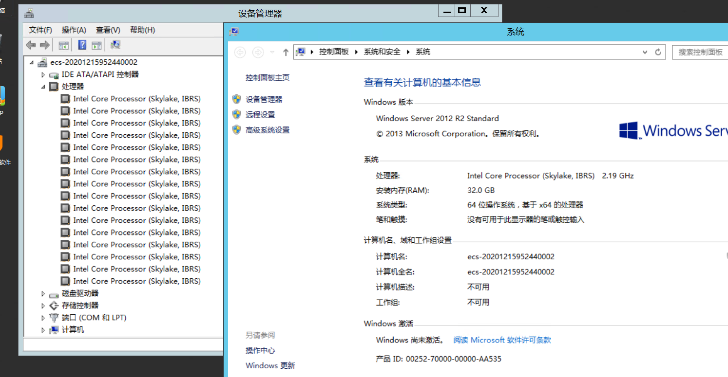Click the computer icon beside ecs-20201215952440002 root node
The image size is (728, 377).
pyautogui.click(x=42, y=62)
